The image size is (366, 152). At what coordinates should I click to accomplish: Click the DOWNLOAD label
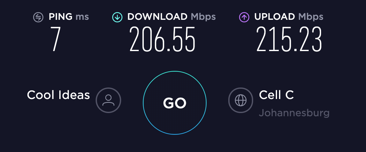(157, 17)
